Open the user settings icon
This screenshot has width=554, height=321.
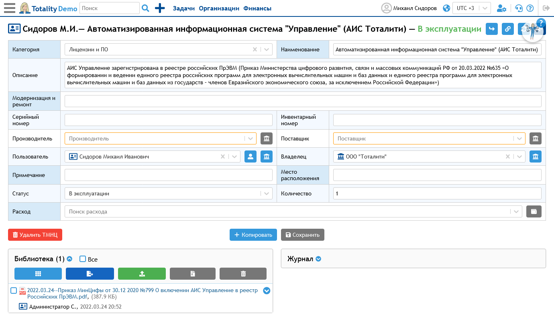coord(501,8)
